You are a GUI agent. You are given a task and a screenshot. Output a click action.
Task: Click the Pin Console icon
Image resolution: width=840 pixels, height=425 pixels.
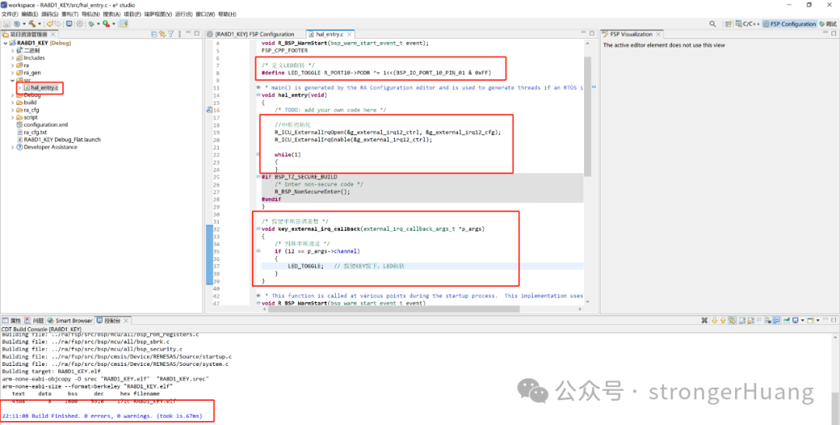[x=786, y=321]
